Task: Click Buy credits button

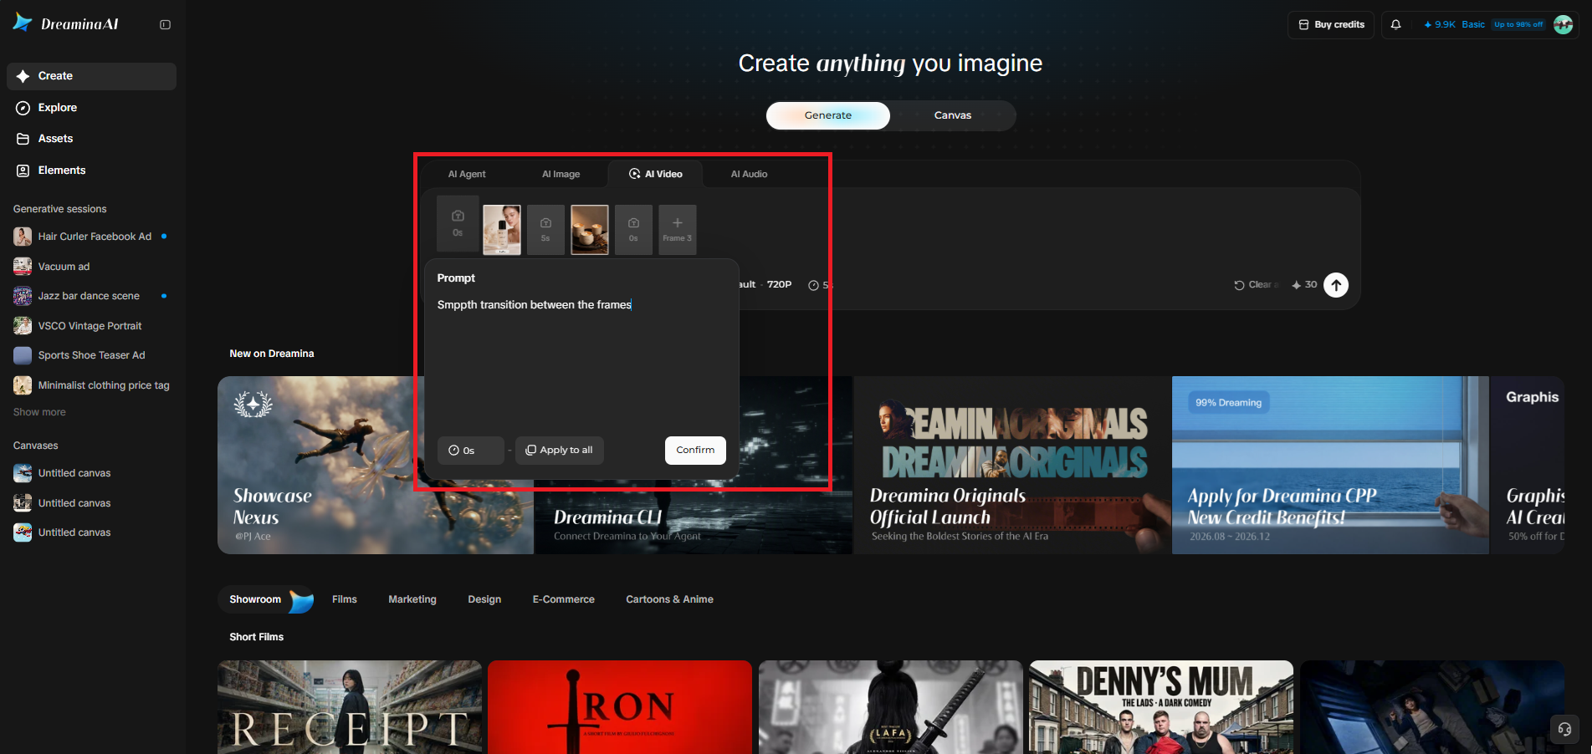Action: pyautogui.click(x=1331, y=25)
